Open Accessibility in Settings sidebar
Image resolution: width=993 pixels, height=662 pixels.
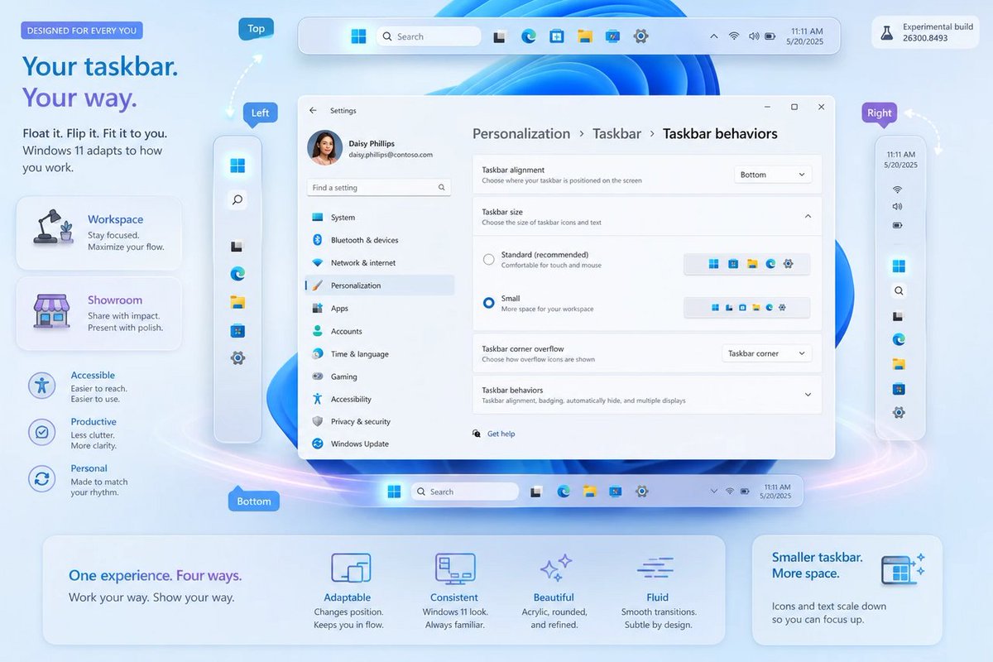pos(380,399)
